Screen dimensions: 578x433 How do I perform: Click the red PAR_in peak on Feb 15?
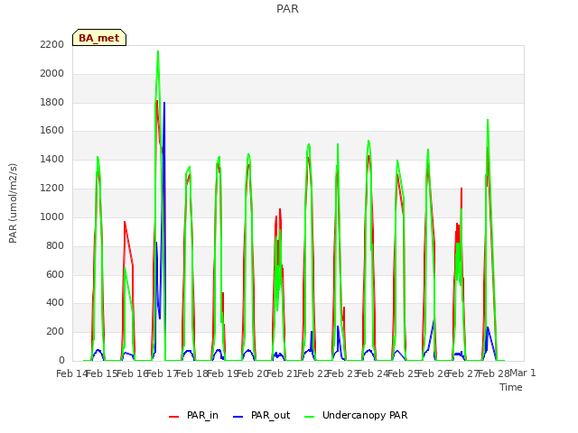pyautogui.click(x=125, y=222)
